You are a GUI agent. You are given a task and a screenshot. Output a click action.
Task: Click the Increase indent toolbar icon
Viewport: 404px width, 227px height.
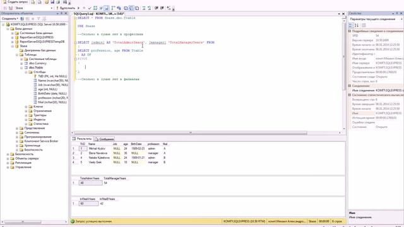point(162,8)
